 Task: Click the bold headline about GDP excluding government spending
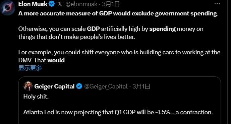click(x=118, y=13)
